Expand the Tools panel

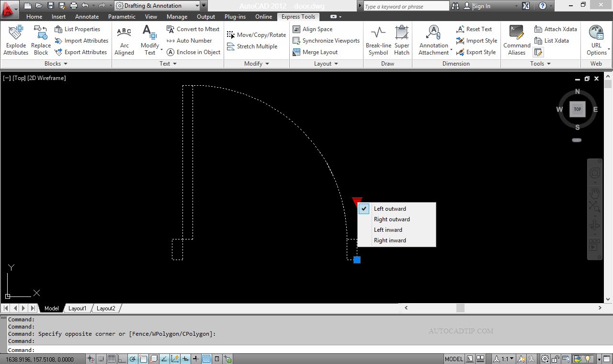coord(540,64)
